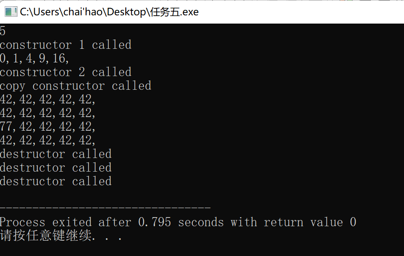
Task: Click the "return value 0" text
Action: (x=310, y=222)
